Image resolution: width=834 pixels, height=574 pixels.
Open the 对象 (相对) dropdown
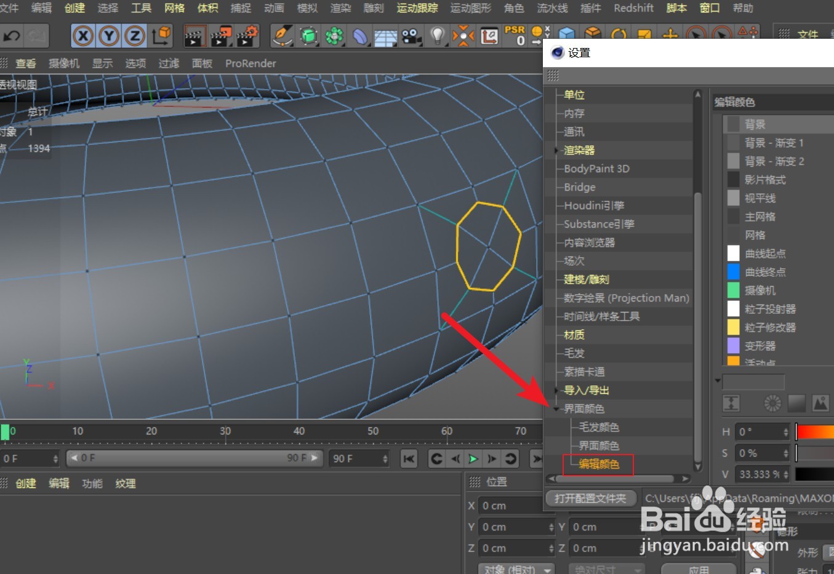tap(516, 569)
